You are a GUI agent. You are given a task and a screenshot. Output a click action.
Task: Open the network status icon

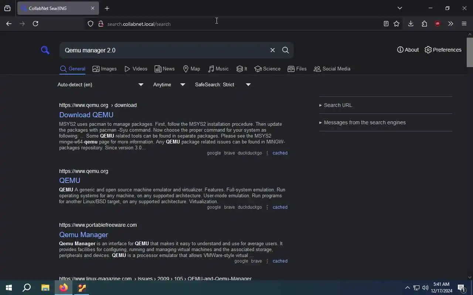tap(416, 288)
